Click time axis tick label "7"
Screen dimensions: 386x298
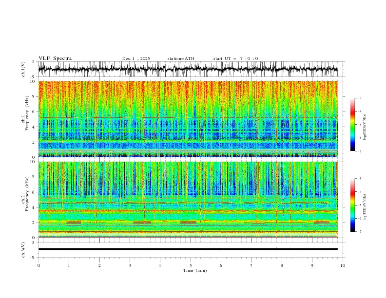[x=251, y=265]
